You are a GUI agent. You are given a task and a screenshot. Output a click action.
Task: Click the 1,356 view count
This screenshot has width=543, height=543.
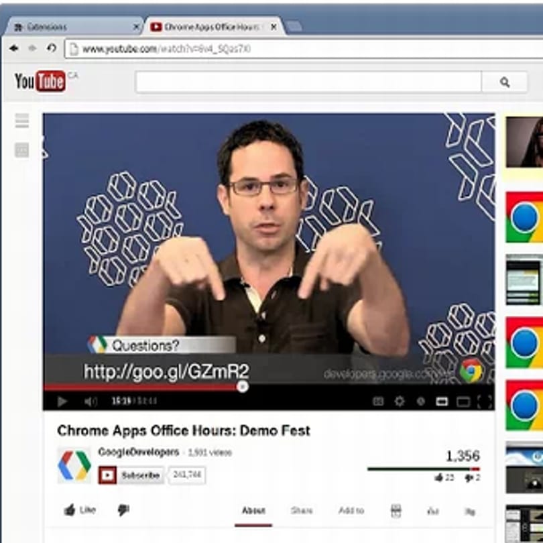click(463, 456)
